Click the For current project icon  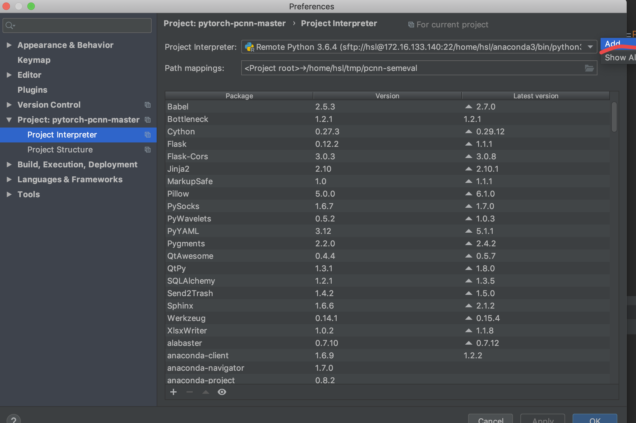point(411,25)
